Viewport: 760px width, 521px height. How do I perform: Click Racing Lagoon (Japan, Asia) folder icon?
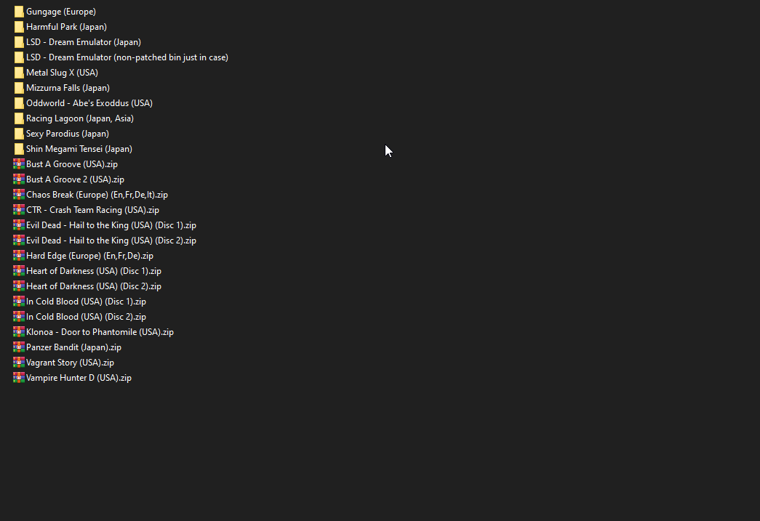pos(19,118)
